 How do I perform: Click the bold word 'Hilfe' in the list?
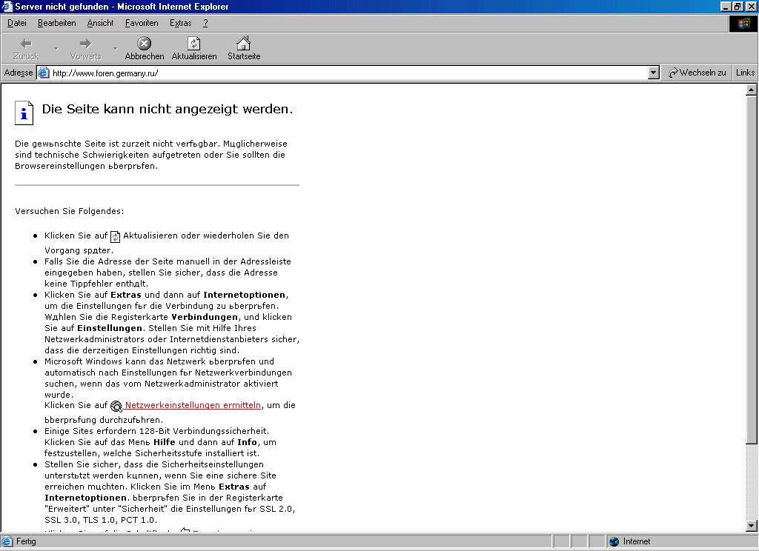click(164, 442)
